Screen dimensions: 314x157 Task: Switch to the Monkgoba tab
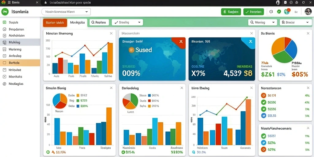point(77,23)
